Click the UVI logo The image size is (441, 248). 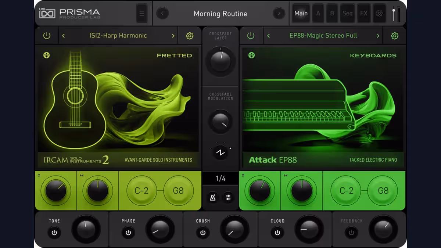(x=47, y=14)
